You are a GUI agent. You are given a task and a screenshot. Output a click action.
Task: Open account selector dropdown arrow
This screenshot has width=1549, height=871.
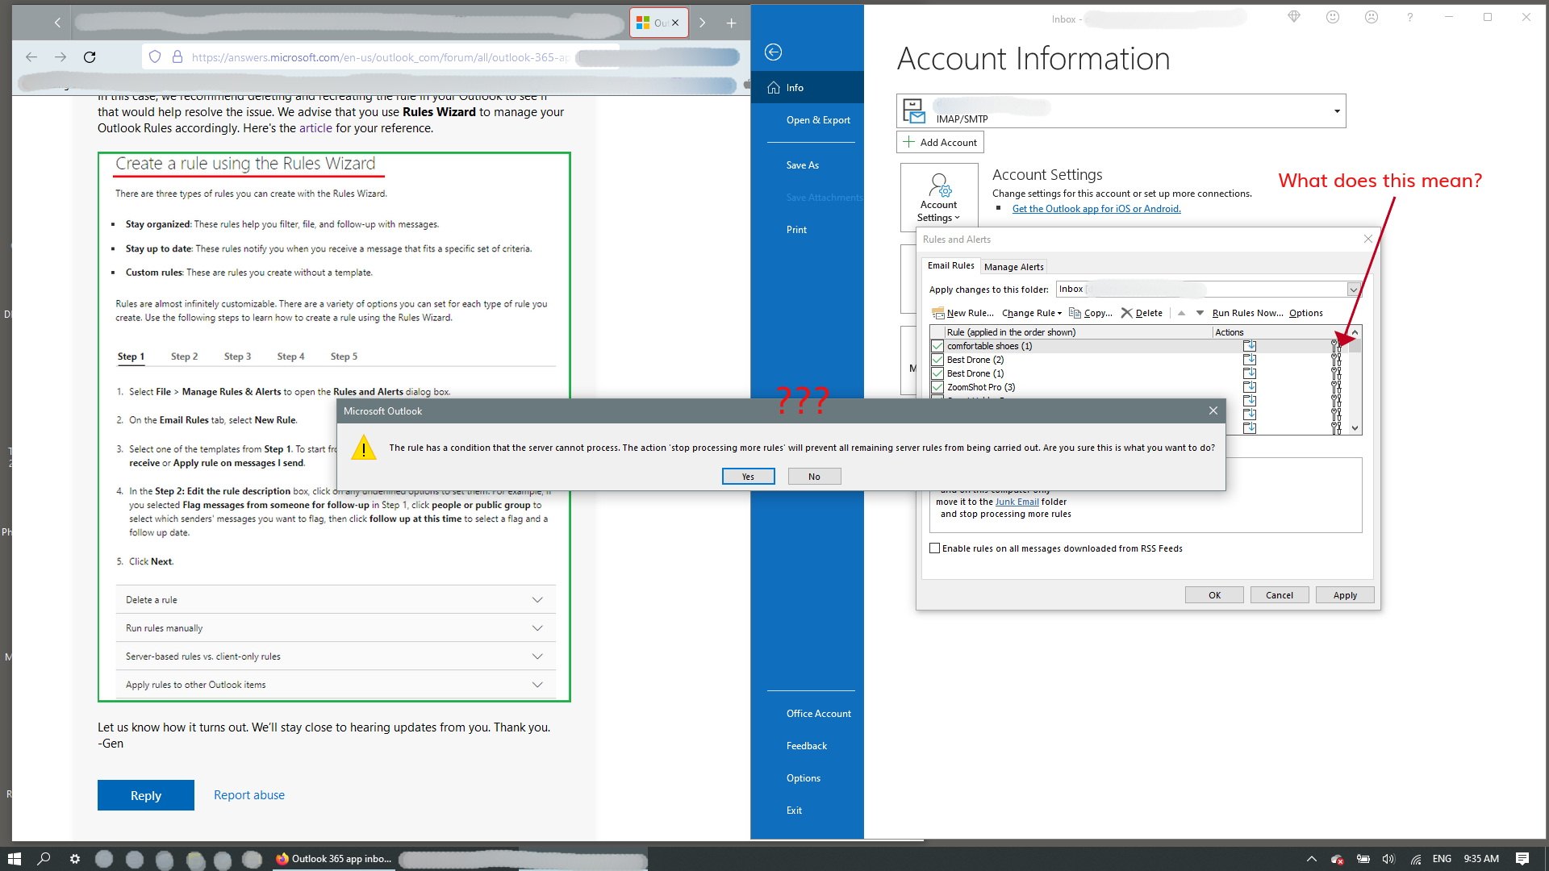click(1337, 111)
